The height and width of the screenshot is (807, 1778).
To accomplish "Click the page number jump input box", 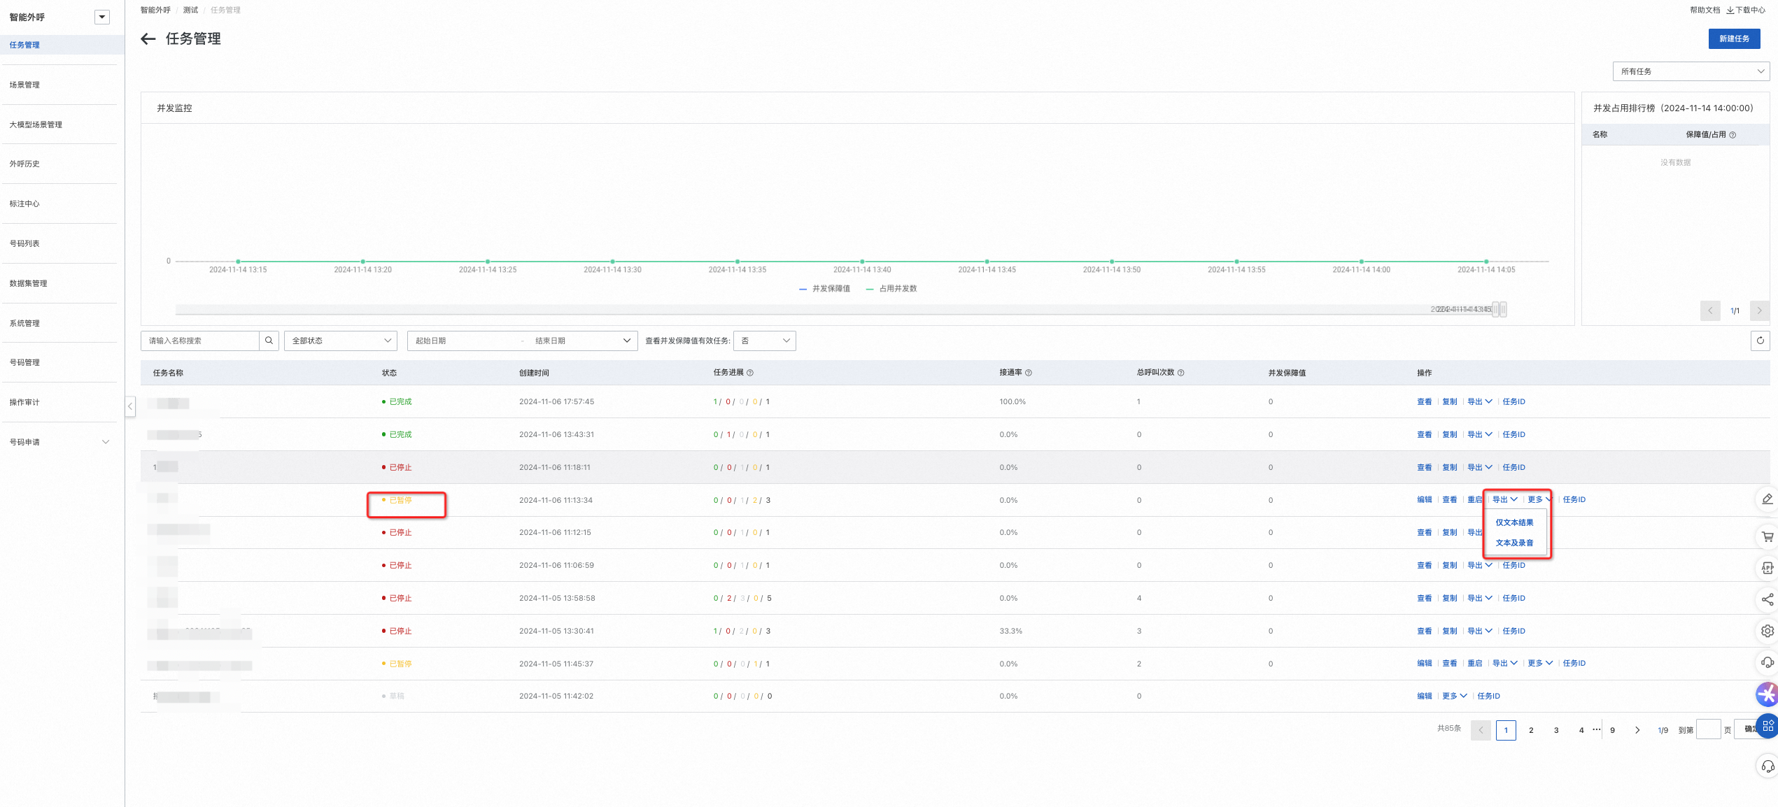I will 1708,730.
